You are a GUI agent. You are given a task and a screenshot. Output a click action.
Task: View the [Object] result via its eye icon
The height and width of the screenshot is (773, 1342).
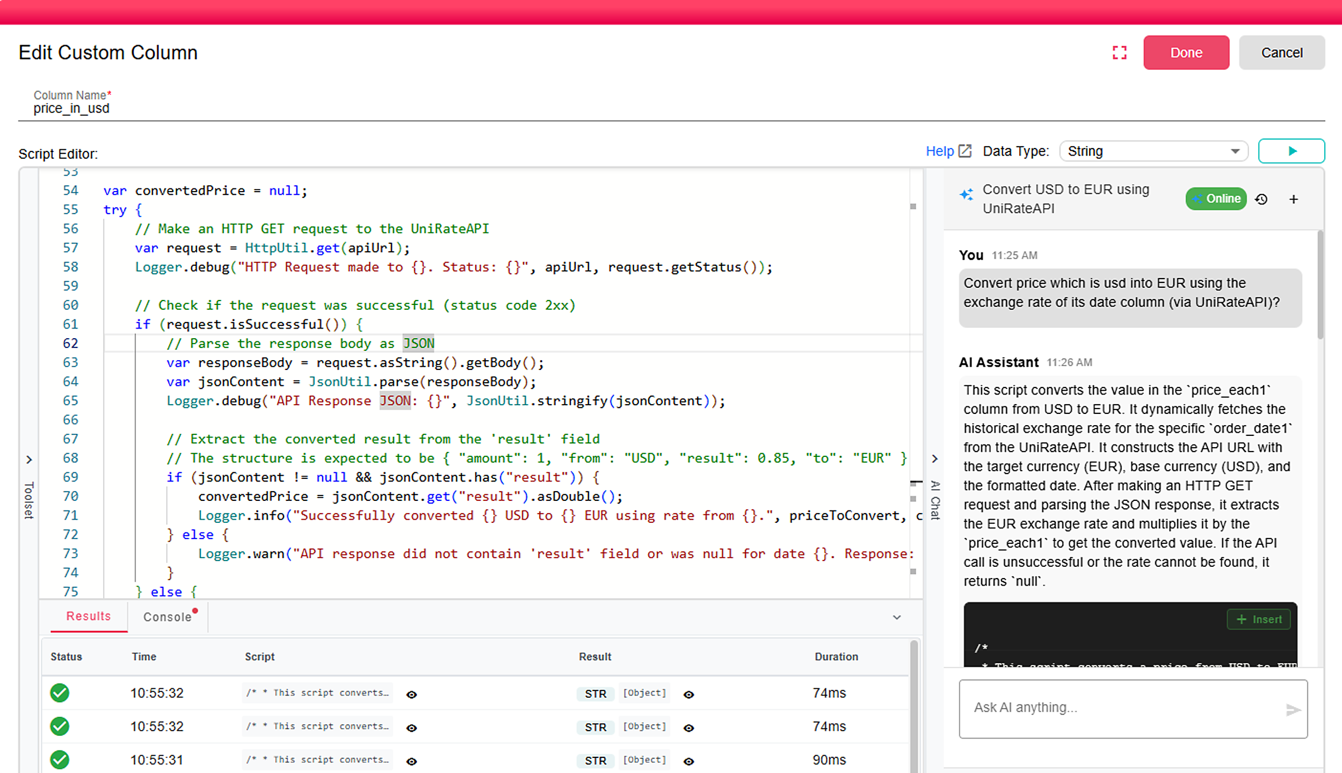[x=688, y=694]
